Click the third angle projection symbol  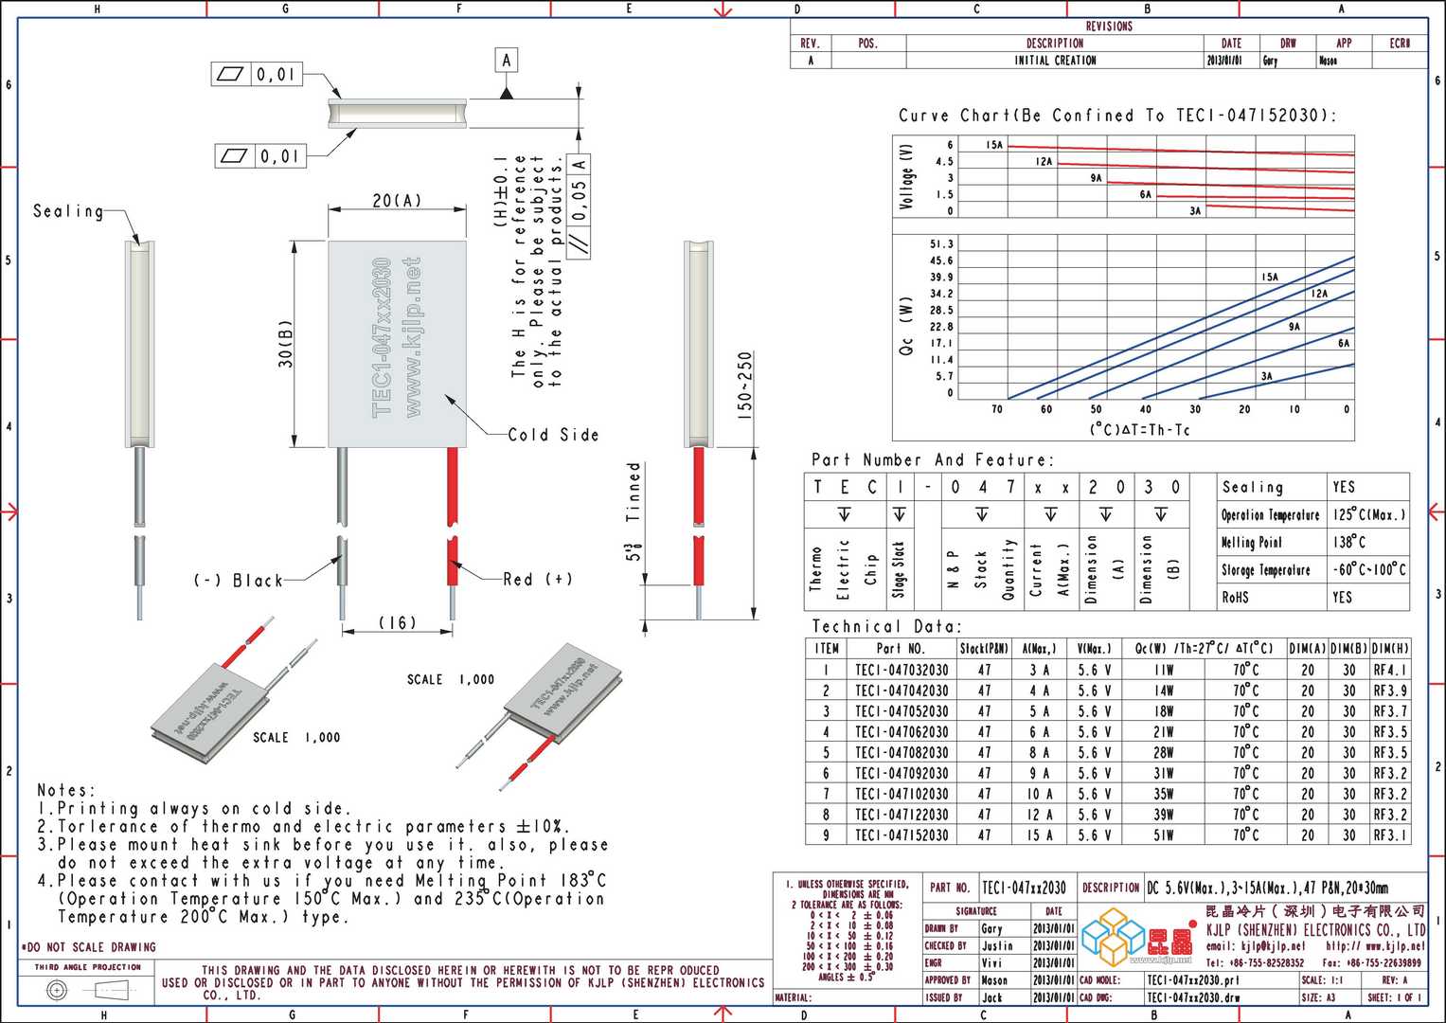86,990
